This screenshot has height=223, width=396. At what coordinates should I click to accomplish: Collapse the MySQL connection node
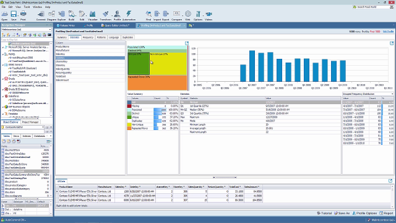click(x=3, y=54)
